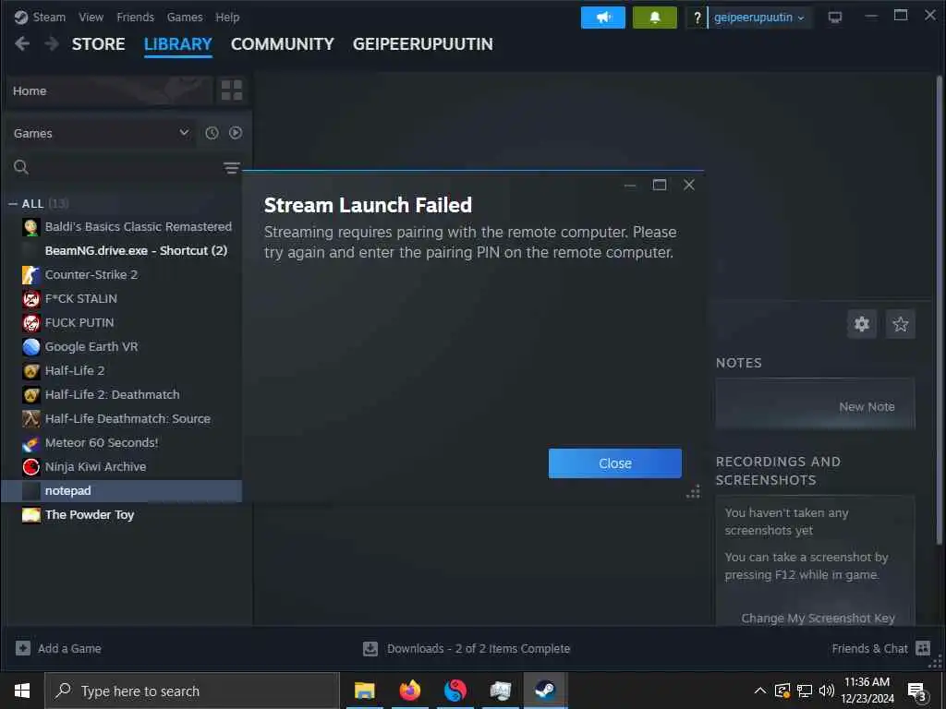Open the geipeerupuutin account dropdown
The image size is (946, 709).
click(759, 18)
